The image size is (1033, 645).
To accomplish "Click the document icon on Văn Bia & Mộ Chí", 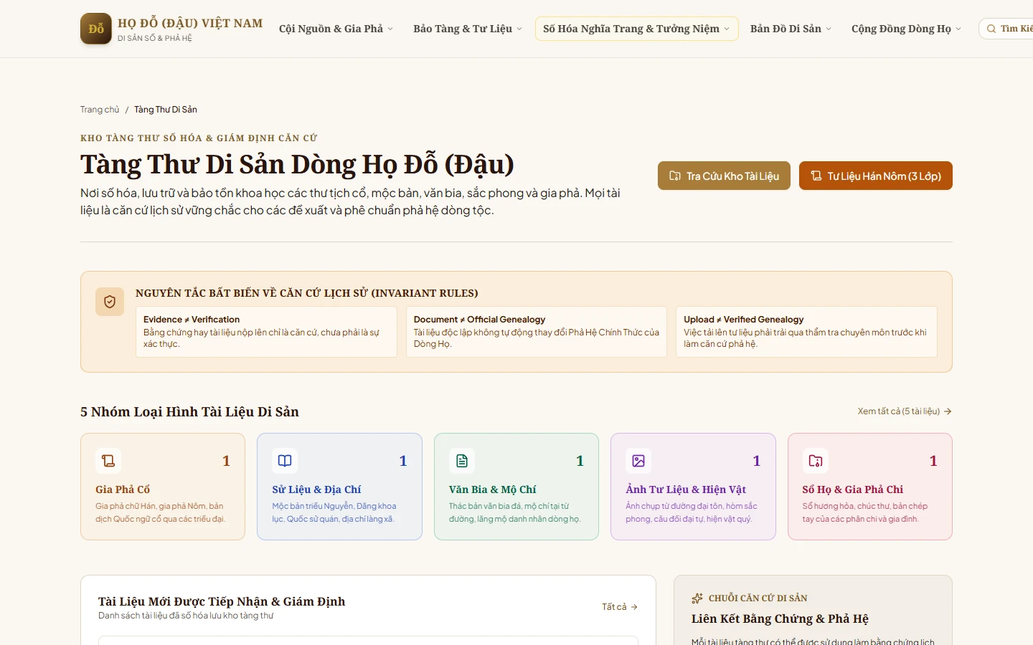I will pos(462,461).
